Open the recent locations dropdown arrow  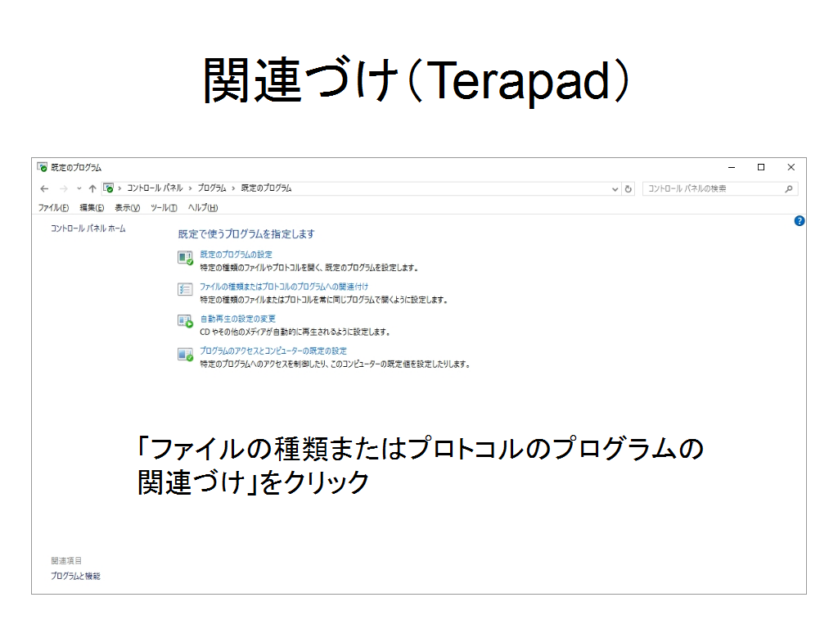point(79,188)
